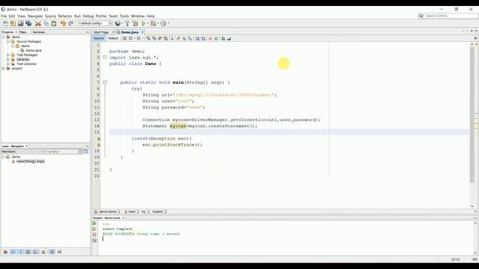Screen dimensions: 479x269
Task: Click the globe browser toolbar icon
Action: (x=118, y=23)
